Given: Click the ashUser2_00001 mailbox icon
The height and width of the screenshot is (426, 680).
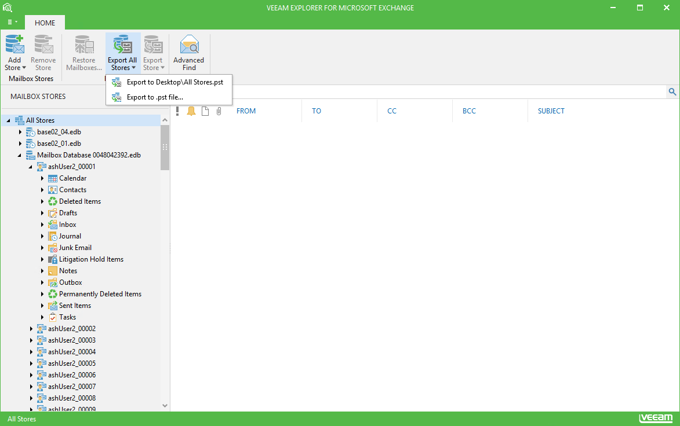Looking at the screenshot, I should [42, 167].
